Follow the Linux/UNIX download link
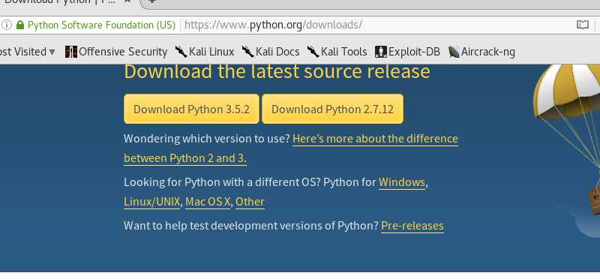This screenshot has width=600, height=279. pos(152,202)
